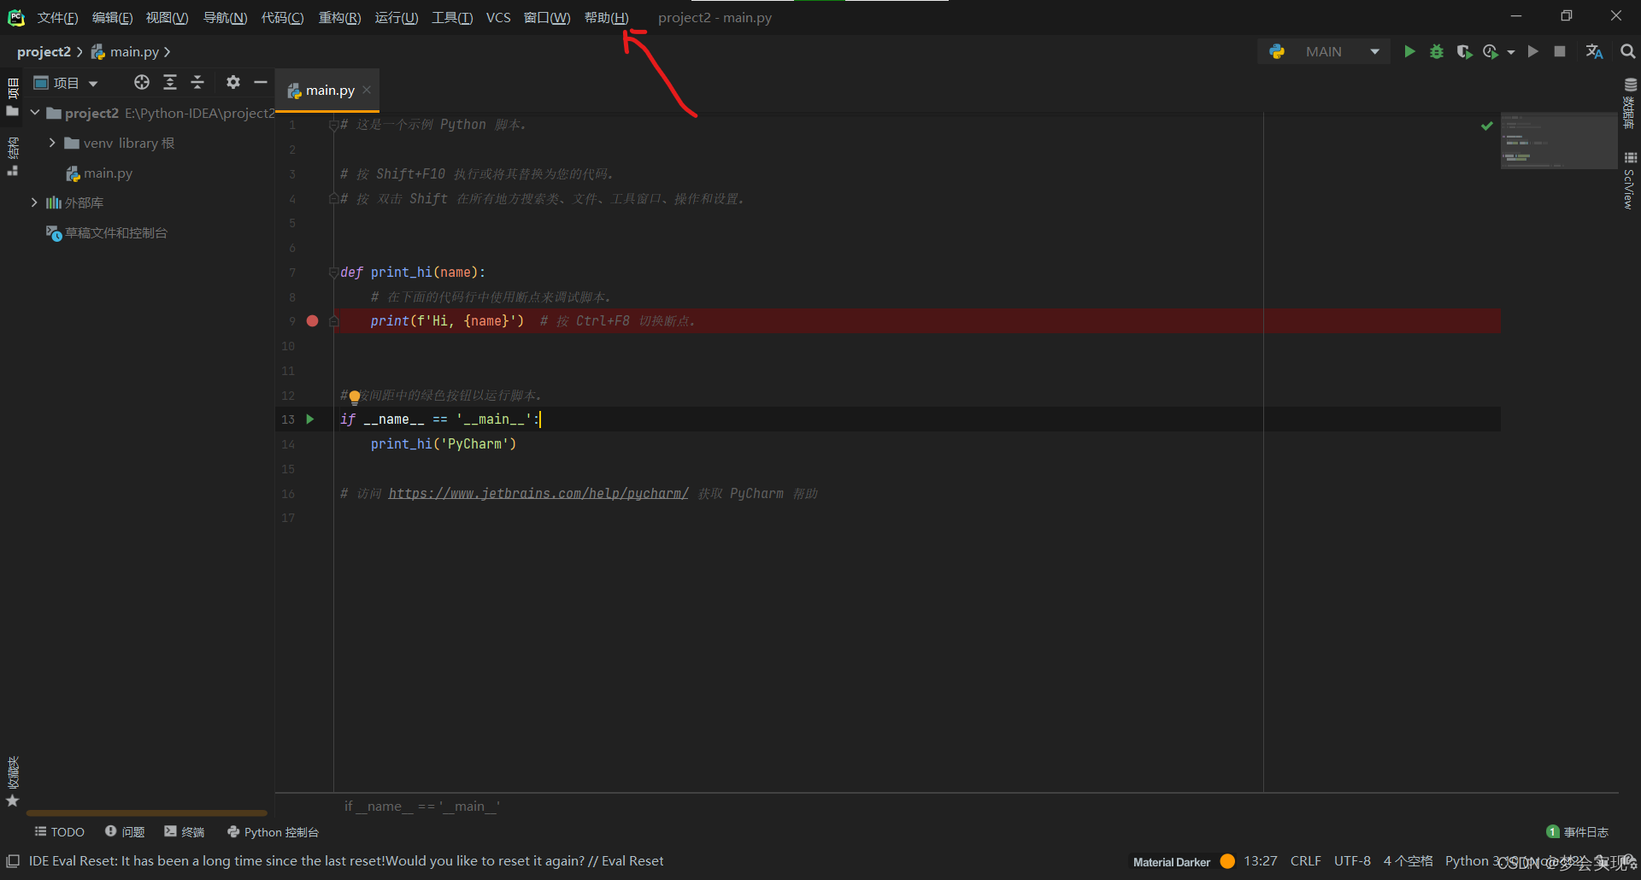Run the MAIN configuration with green play button
Viewport: 1641px width, 880px height.
coord(1409,52)
